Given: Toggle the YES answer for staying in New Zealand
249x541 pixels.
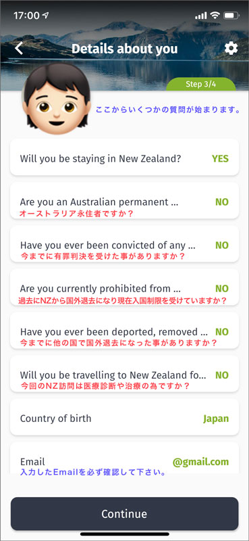Looking at the screenshot, I should (220, 158).
